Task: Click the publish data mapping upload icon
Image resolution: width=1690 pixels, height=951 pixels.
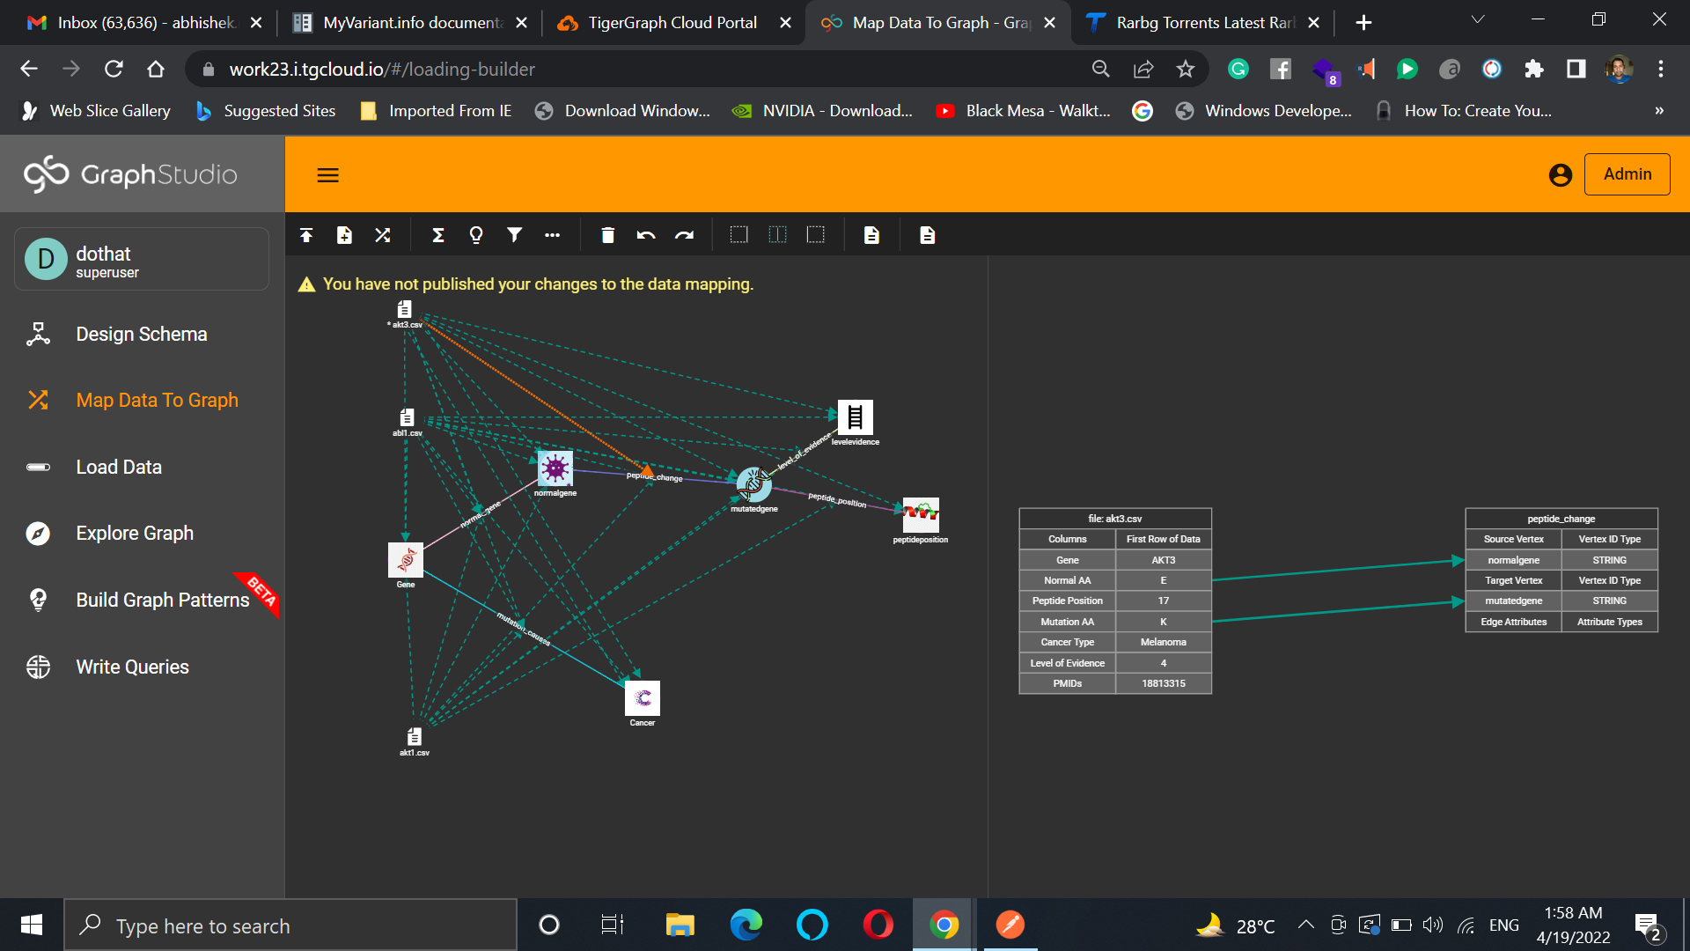Action: pos(306,235)
